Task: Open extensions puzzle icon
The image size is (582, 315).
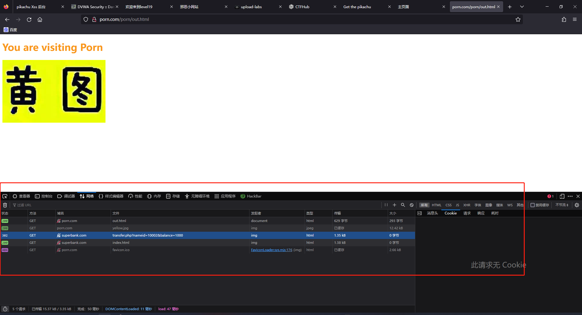Action: [x=564, y=19]
